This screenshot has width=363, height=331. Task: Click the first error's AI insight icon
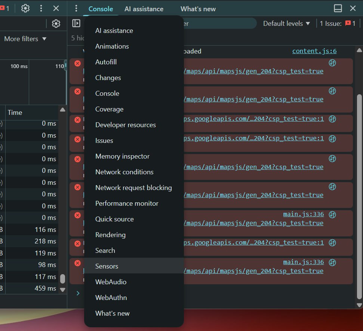pyautogui.click(x=332, y=63)
